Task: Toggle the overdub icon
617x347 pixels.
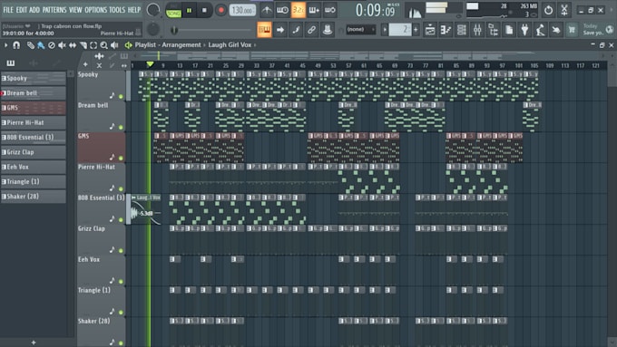Action: (x=314, y=10)
